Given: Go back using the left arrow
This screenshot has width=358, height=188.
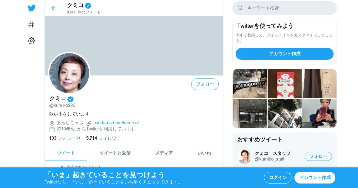Looking at the screenshot, I should coord(54,8).
